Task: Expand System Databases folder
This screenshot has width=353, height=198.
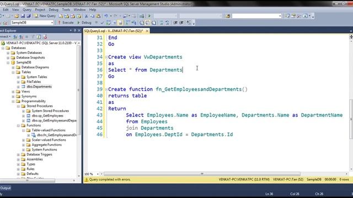Action: tap(8, 53)
